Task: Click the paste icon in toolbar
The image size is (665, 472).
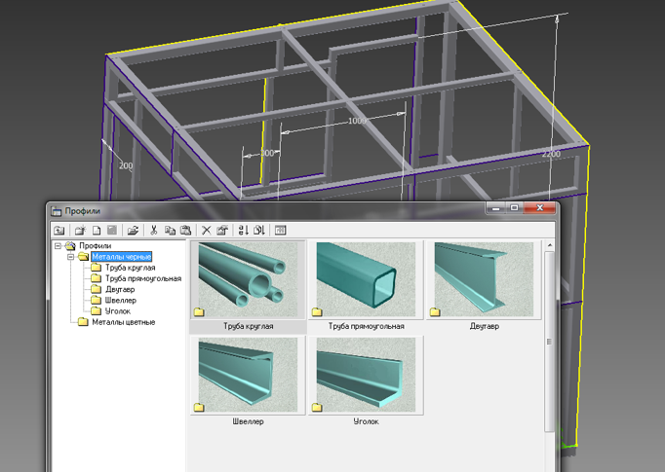Action: [185, 231]
